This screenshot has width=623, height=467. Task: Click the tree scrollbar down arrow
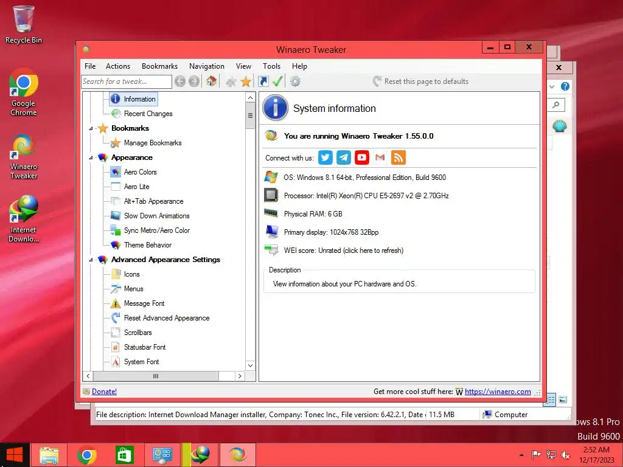tap(250, 365)
